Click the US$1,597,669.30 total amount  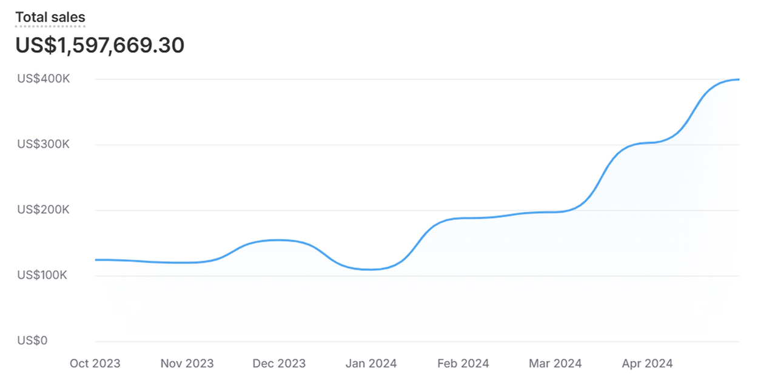[100, 45]
